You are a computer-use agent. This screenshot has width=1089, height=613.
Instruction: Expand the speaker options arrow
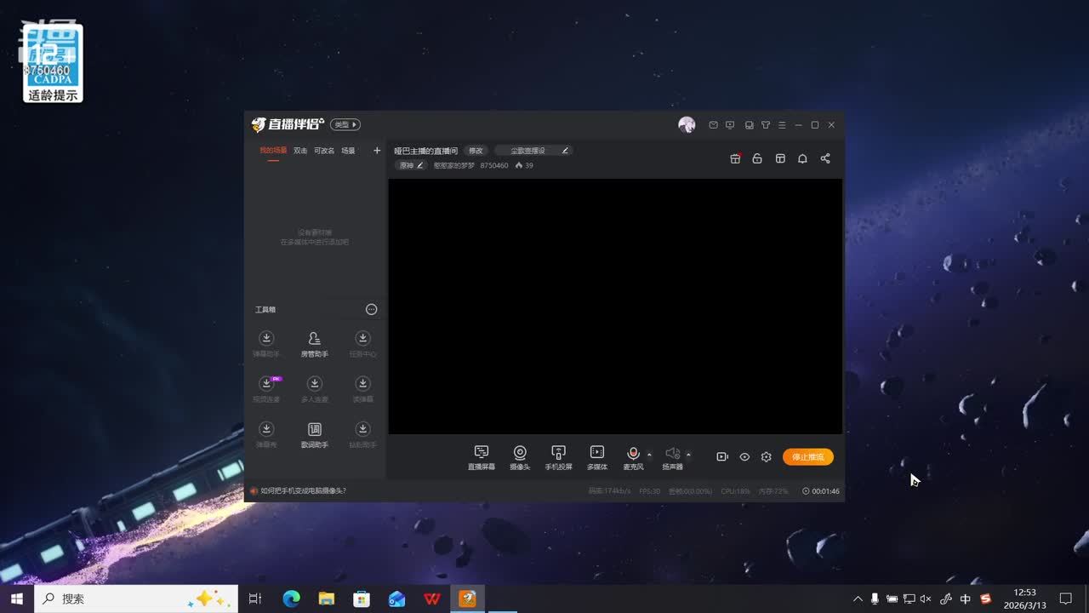688,454
